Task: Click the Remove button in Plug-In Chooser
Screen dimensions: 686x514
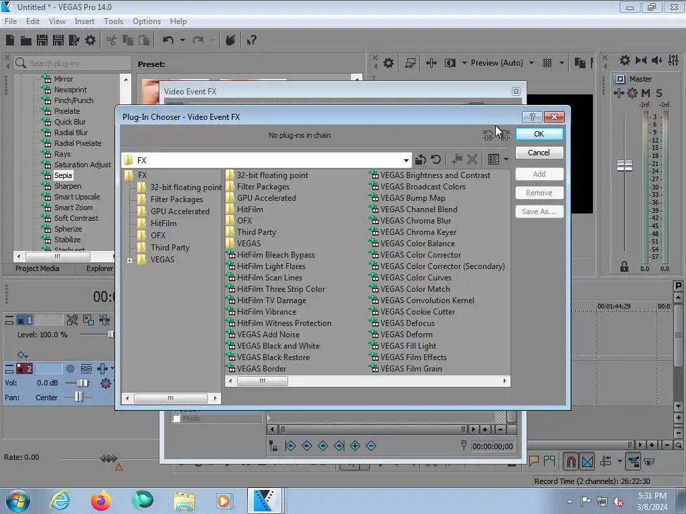Action: coord(539,193)
